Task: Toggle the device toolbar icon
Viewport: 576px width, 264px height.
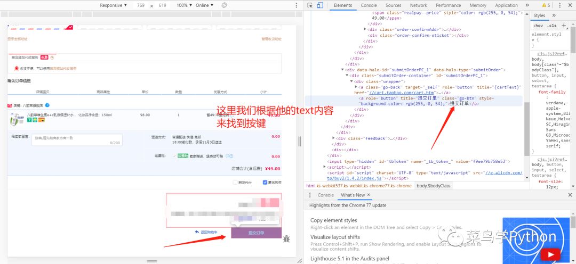Action: [x=319, y=5]
